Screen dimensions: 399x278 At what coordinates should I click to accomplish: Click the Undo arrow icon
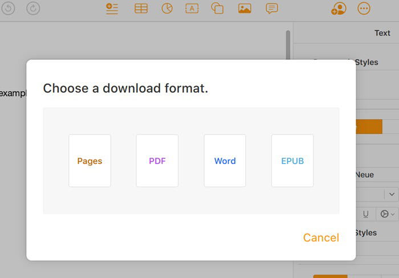(8, 8)
